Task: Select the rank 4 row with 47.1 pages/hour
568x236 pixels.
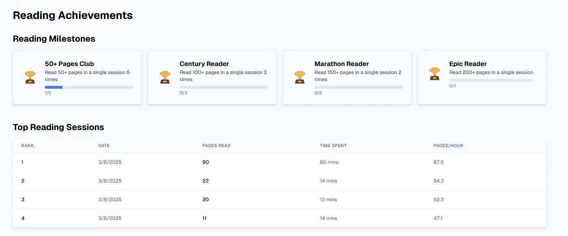Action: coord(280,218)
